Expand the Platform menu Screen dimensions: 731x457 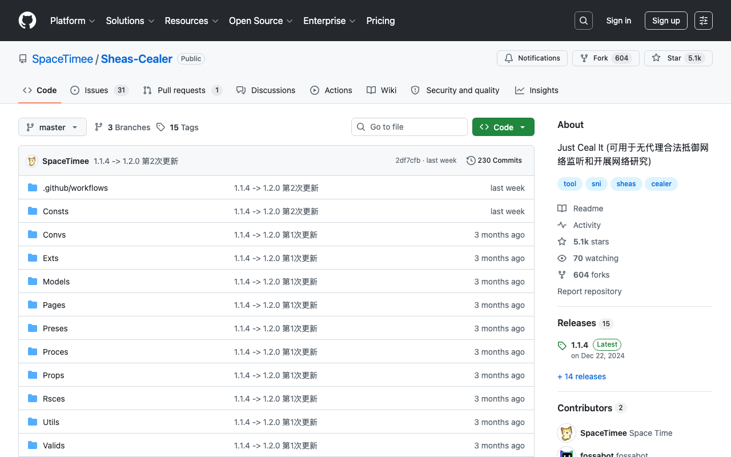pyautogui.click(x=73, y=21)
